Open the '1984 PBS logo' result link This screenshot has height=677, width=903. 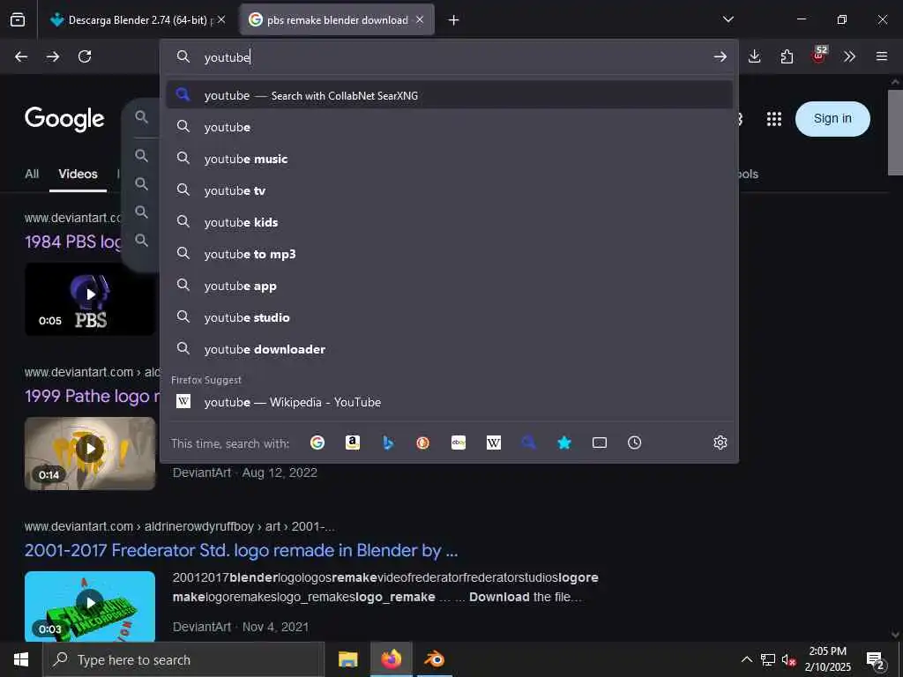click(73, 242)
